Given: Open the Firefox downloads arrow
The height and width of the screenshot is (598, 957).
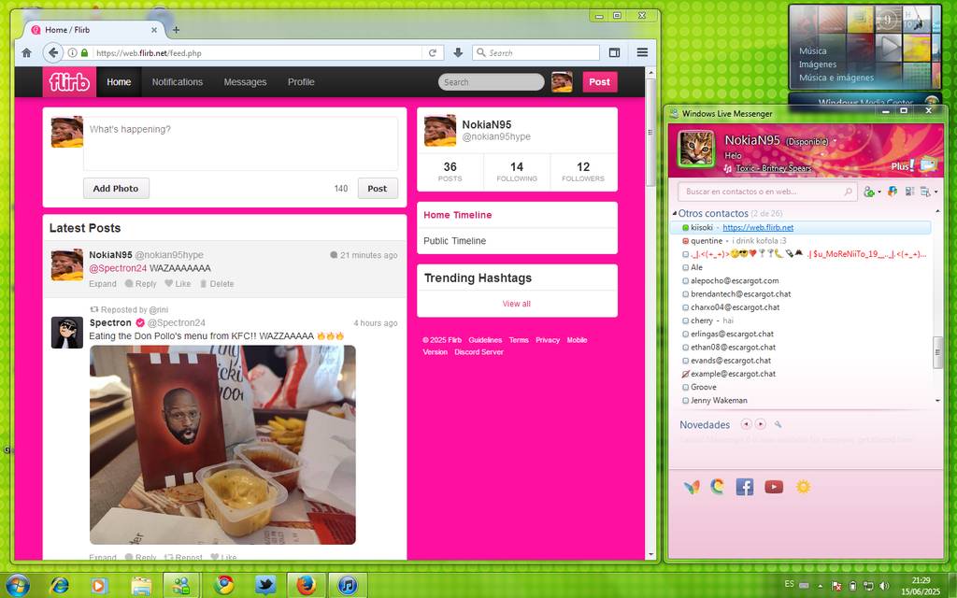Looking at the screenshot, I should 458,53.
